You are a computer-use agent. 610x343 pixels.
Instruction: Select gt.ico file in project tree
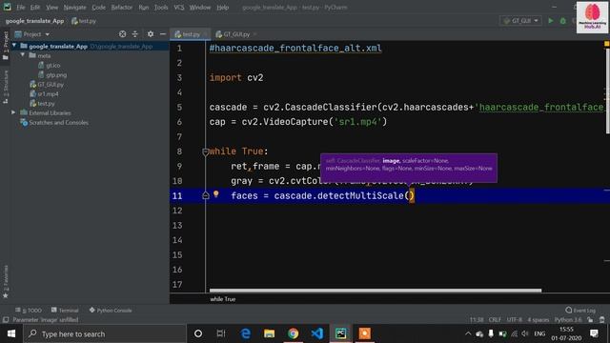[49, 66]
